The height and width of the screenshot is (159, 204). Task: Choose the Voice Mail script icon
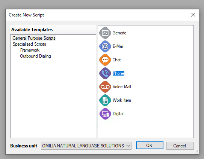[105, 87]
